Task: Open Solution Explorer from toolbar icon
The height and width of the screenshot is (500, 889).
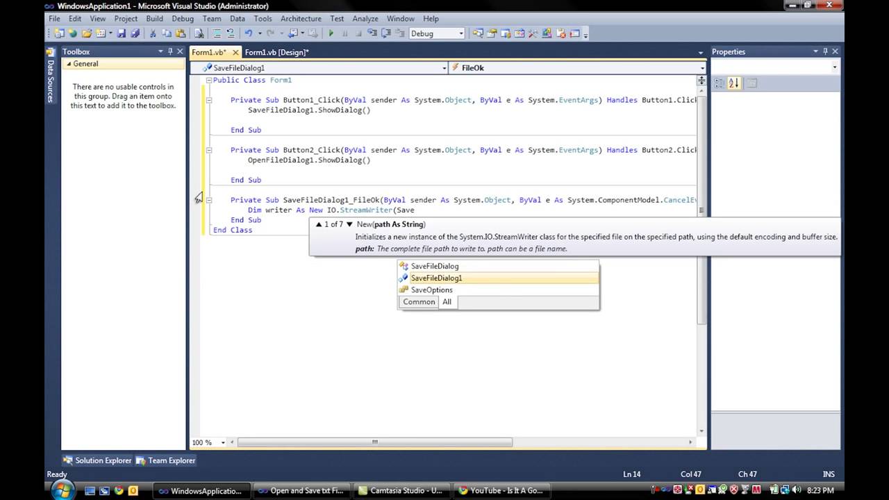Action: [x=477, y=33]
